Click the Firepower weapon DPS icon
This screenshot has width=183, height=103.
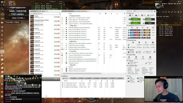coord(128,52)
